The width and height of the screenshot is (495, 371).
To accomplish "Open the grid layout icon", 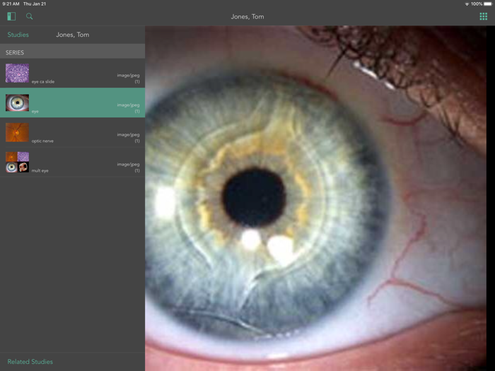I will 483,16.
